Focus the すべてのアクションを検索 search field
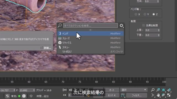The height and width of the screenshot is (99, 177). pos(90,26)
